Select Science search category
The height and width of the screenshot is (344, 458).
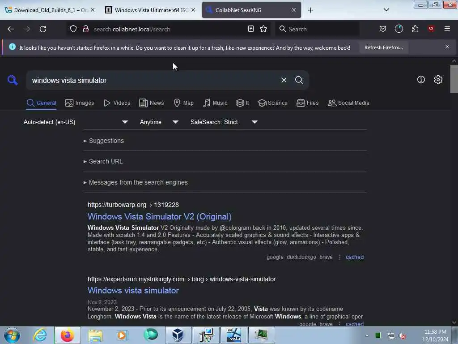tap(272, 103)
